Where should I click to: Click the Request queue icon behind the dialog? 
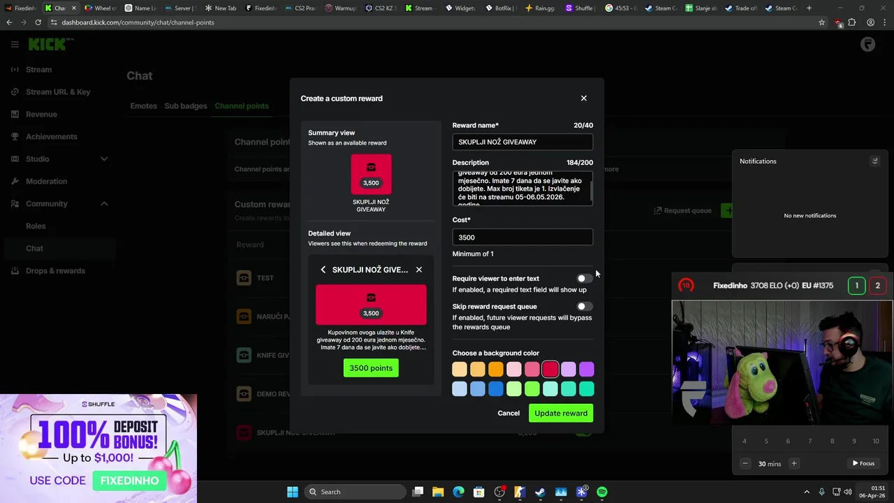(657, 210)
